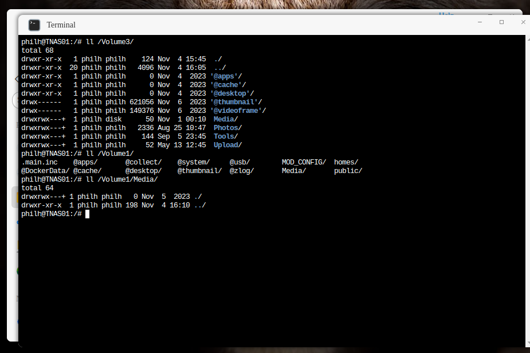Viewport: 530px width, 353px height.
Task: Click the 'll /Volume1/' command text
Action: coord(110,154)
